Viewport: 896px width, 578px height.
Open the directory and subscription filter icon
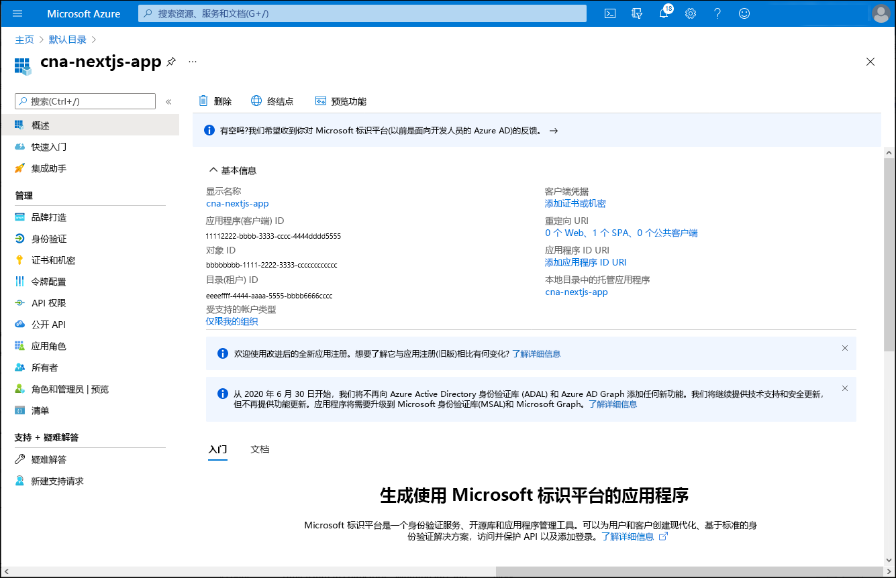point(637,13)
